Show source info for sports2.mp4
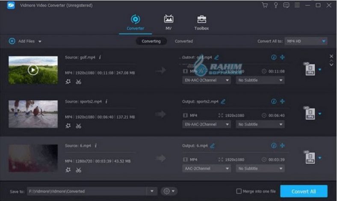This screenshot has width=337, height=201. click(106, 101)
